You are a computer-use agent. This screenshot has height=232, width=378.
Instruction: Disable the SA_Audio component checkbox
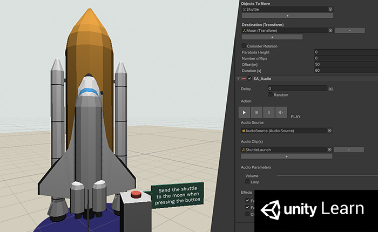click(x=250, y=79)
